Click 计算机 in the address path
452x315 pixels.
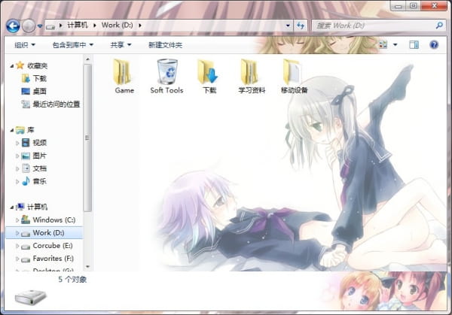(x=78, y=26)
